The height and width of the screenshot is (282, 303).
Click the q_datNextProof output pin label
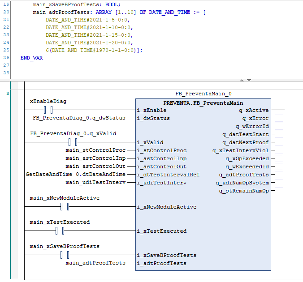(246, 142)
